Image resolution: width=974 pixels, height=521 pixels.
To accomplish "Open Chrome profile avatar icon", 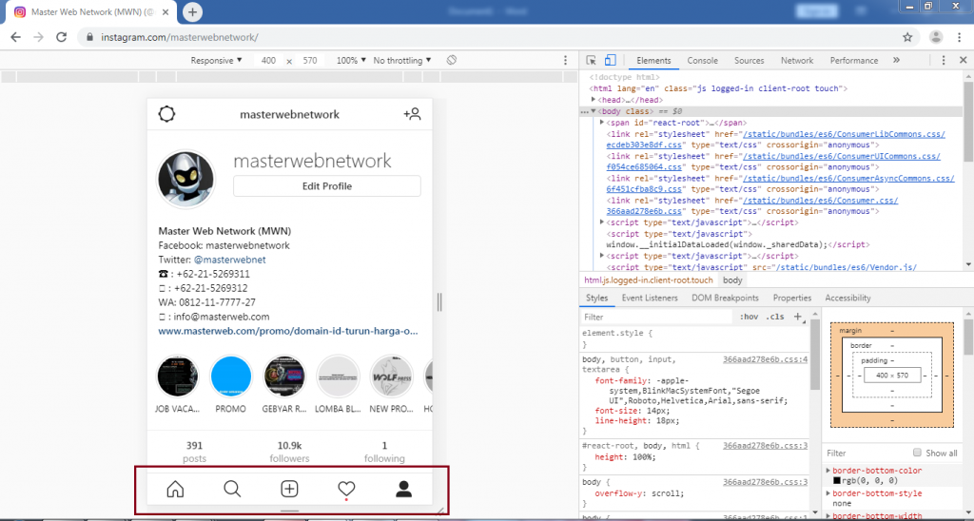I will (x=936, y=37).
